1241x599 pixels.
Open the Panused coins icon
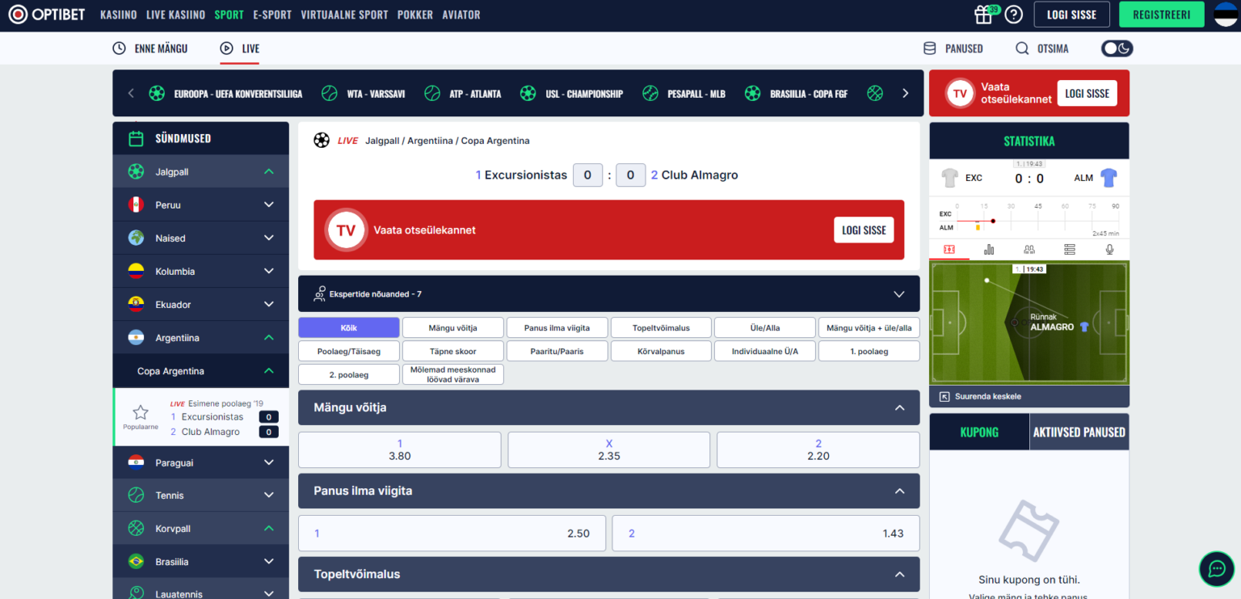click(x=930, y=49)
